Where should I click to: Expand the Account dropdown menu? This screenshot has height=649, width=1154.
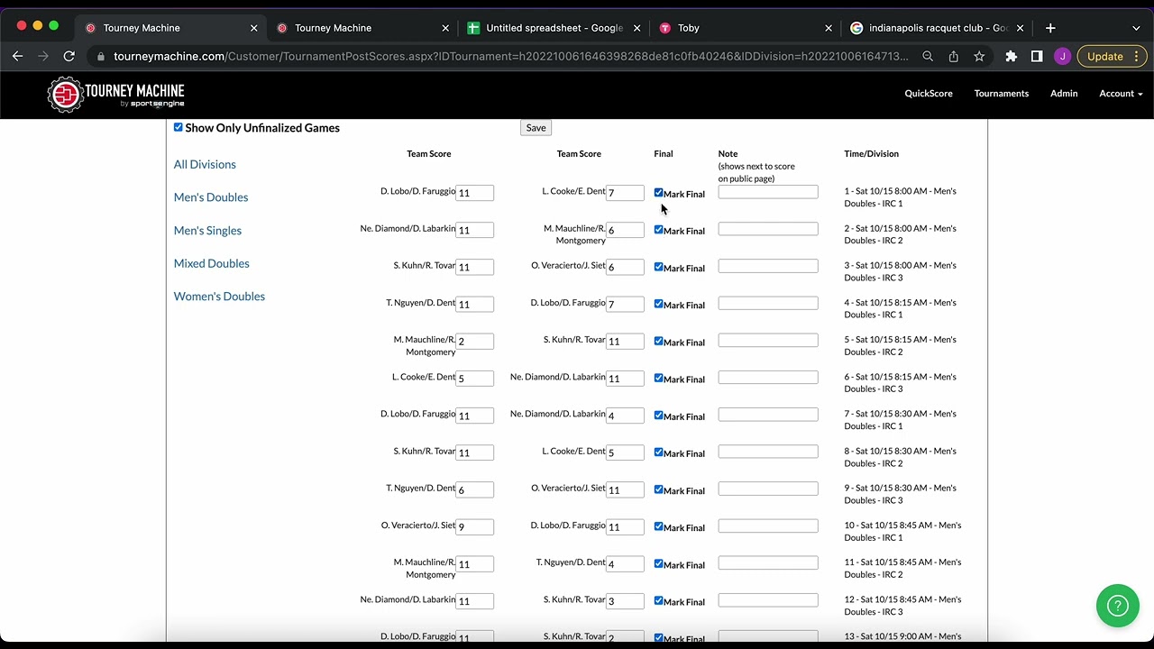pyautogui.click(x=1121, y=94)
